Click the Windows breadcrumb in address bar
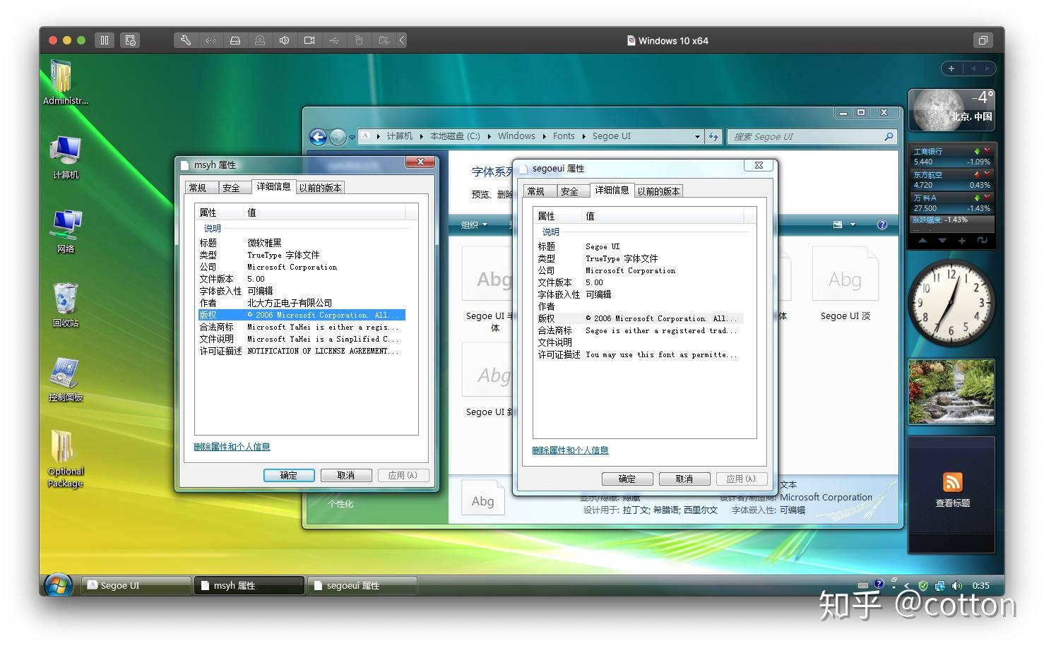 pos(516,136)
